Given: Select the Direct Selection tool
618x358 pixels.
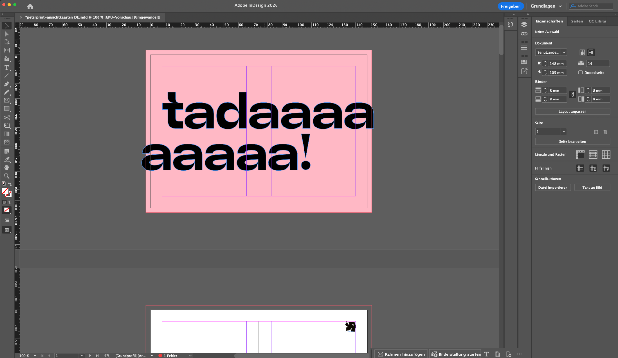Looking at the screenshot, I should (x=6, y=34).
